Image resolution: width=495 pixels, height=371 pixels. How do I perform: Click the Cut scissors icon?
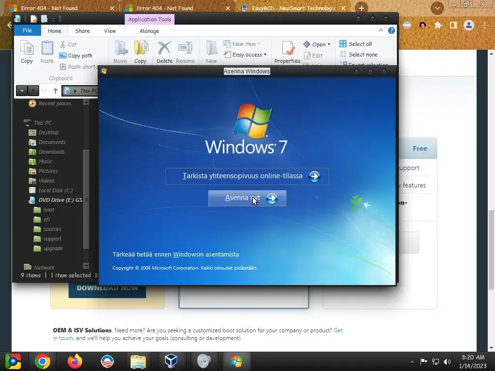pyautogui.click(x=62, y=44)
